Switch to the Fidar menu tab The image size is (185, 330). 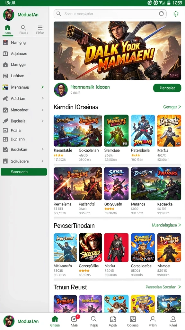(40, 30)
